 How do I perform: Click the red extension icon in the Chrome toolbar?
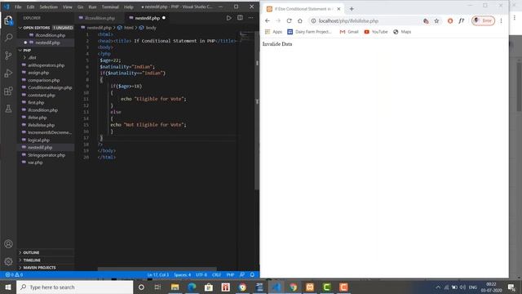click(x=450, y=21)
